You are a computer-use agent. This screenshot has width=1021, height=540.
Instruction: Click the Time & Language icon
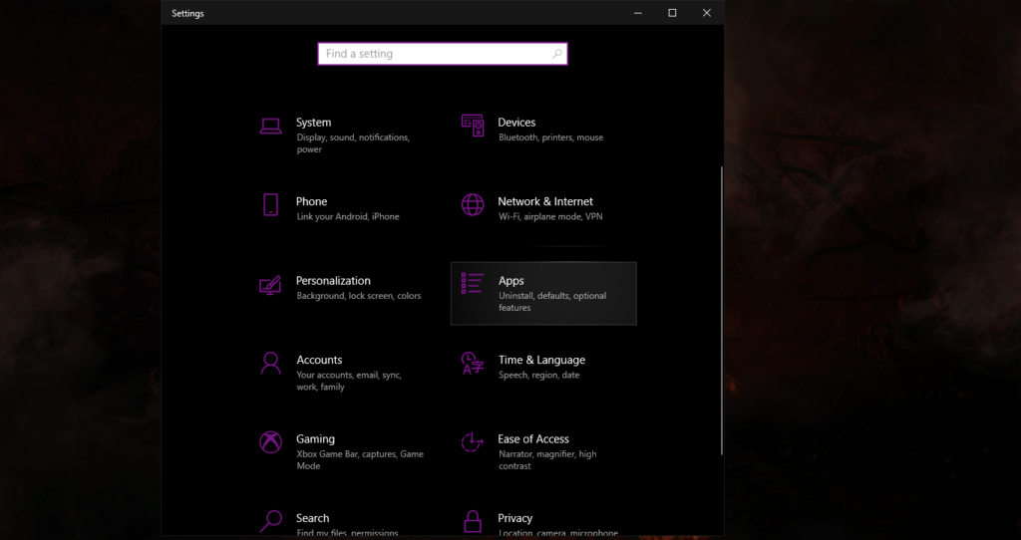tap(473, 363)
